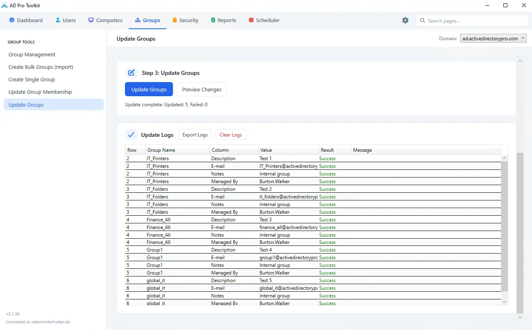Image resolution: width=532 pixels, height=330 pixels.
Task: Select the group1@activedirectory email cell
Action: [288, 258]
